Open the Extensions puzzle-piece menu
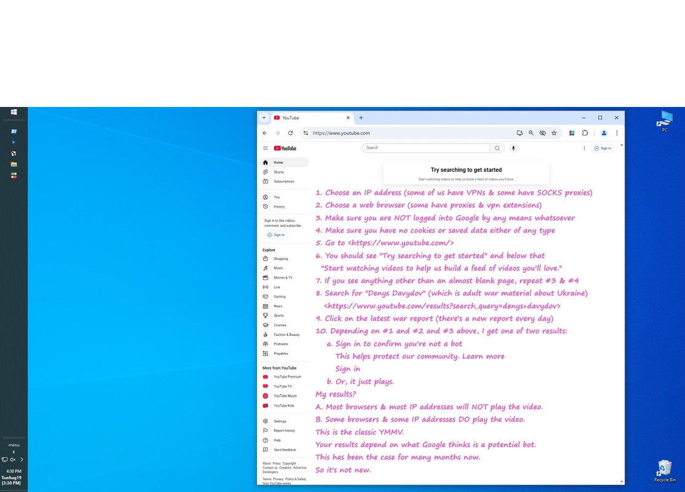This screenshot has height=492, width=685. tap(585, 133)
